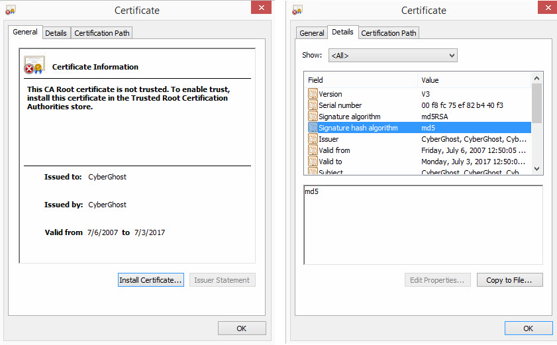This screenshot has height=345, width=557.
Task: Select the Serial number row text
Action: tap(340, 105)
